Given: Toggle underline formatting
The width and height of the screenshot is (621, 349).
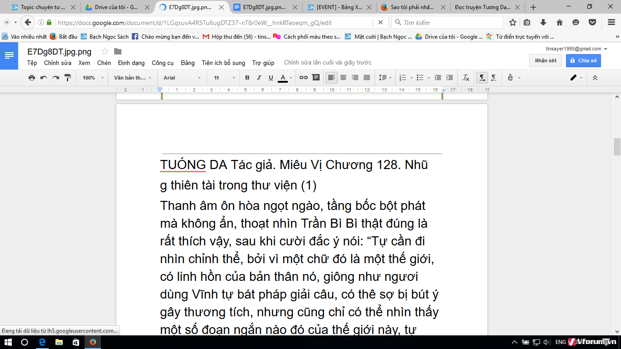Looking at the screenshot, I should (x=271, y=78).
